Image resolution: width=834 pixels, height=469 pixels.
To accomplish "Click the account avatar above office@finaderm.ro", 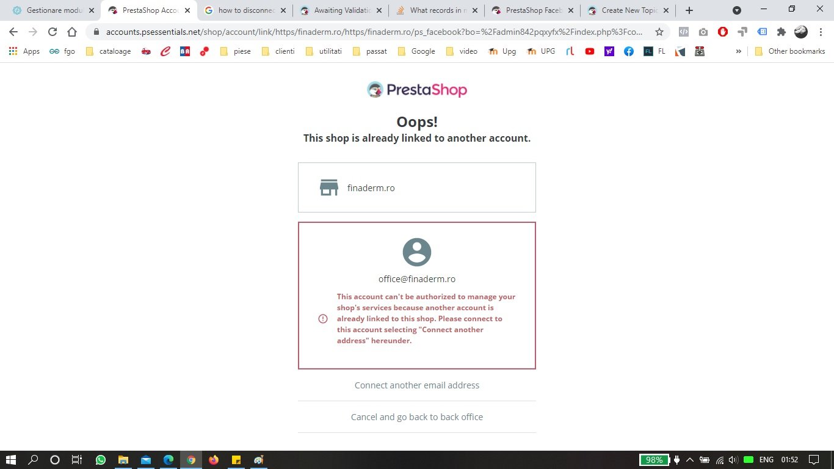I will point(417,252).
